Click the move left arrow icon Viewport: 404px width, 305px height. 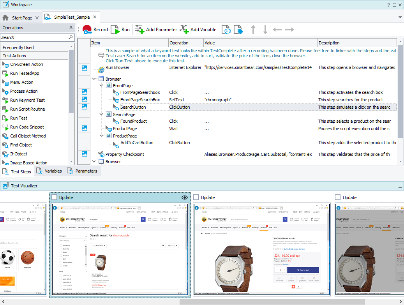[277, 30]
